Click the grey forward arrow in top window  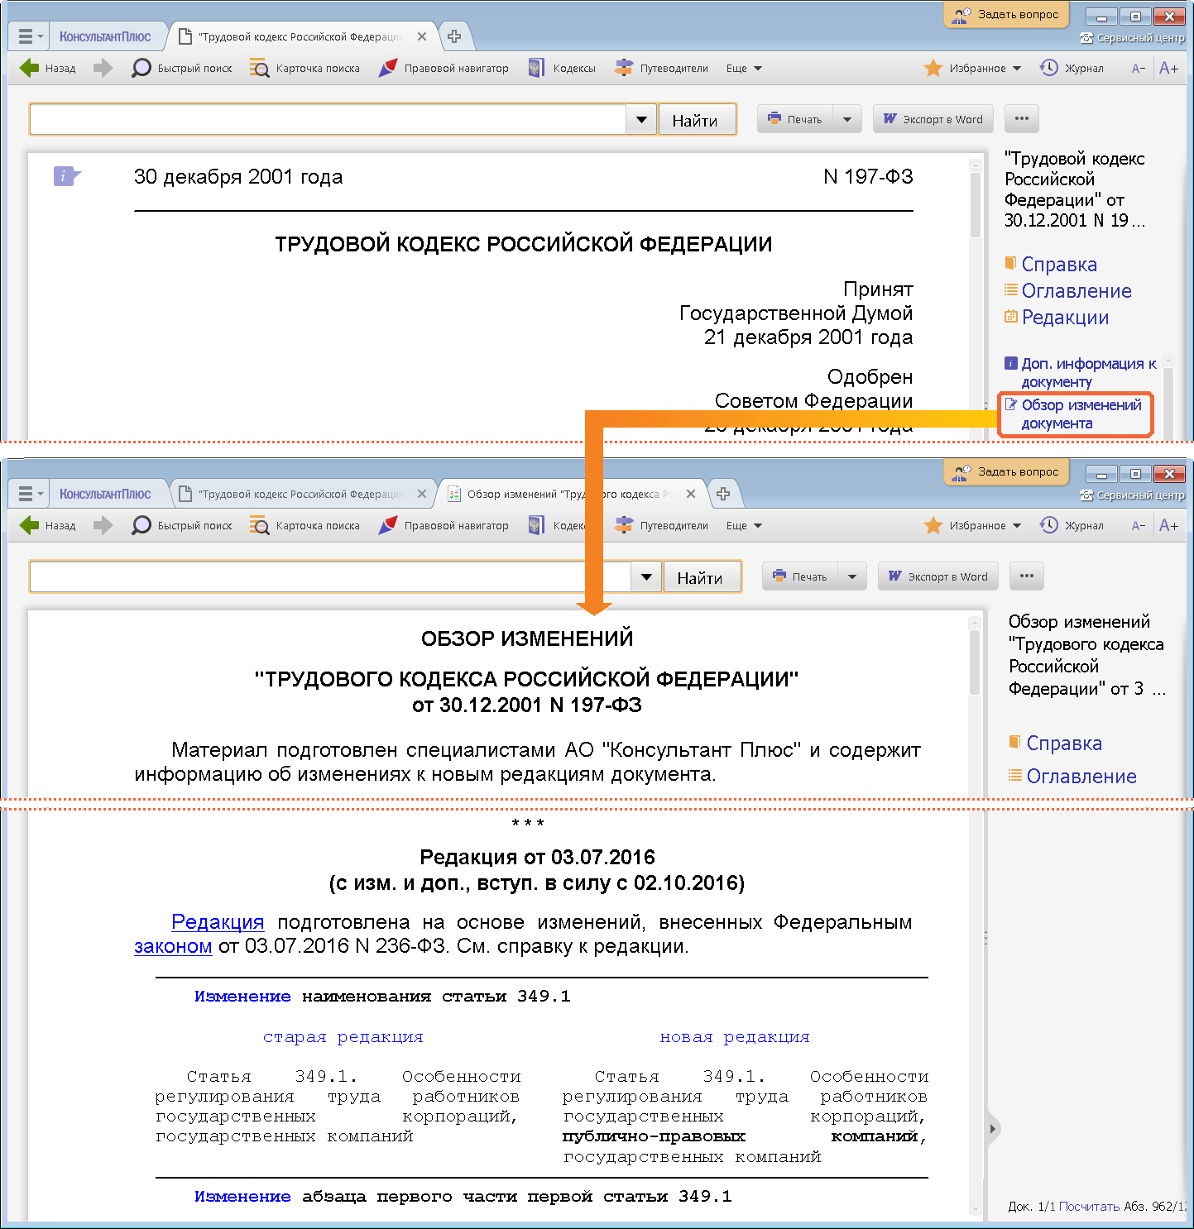pyautogui.click(x=103, y=68)
